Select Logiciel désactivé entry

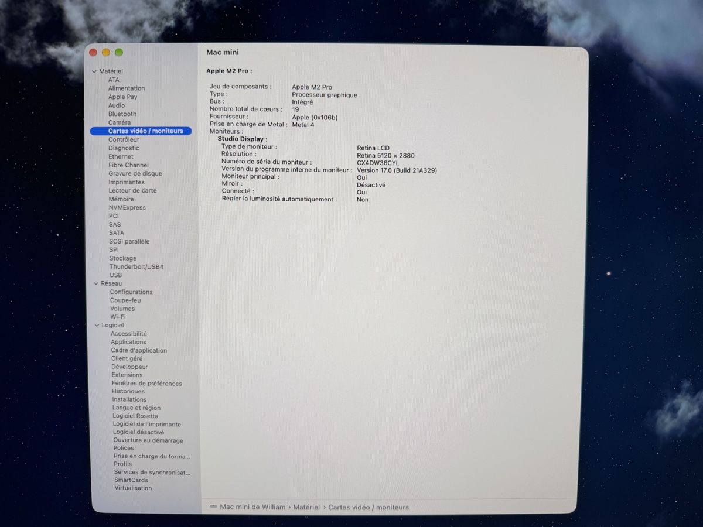pos(139,432)
